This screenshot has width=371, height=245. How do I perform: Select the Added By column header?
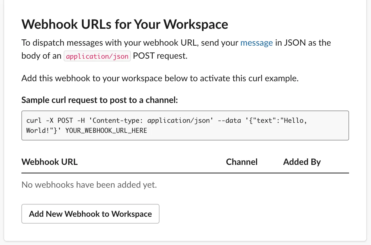point(302,162)
